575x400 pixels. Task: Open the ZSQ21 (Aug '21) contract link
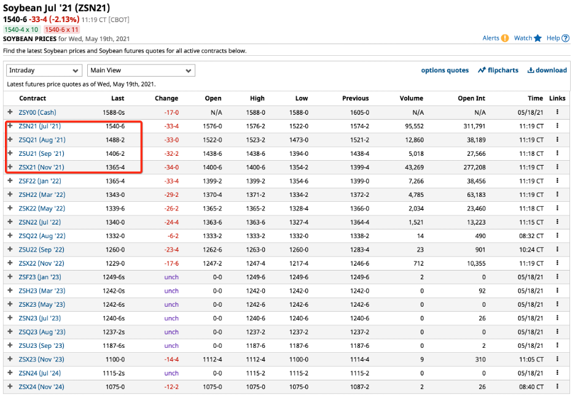[42, 140]
